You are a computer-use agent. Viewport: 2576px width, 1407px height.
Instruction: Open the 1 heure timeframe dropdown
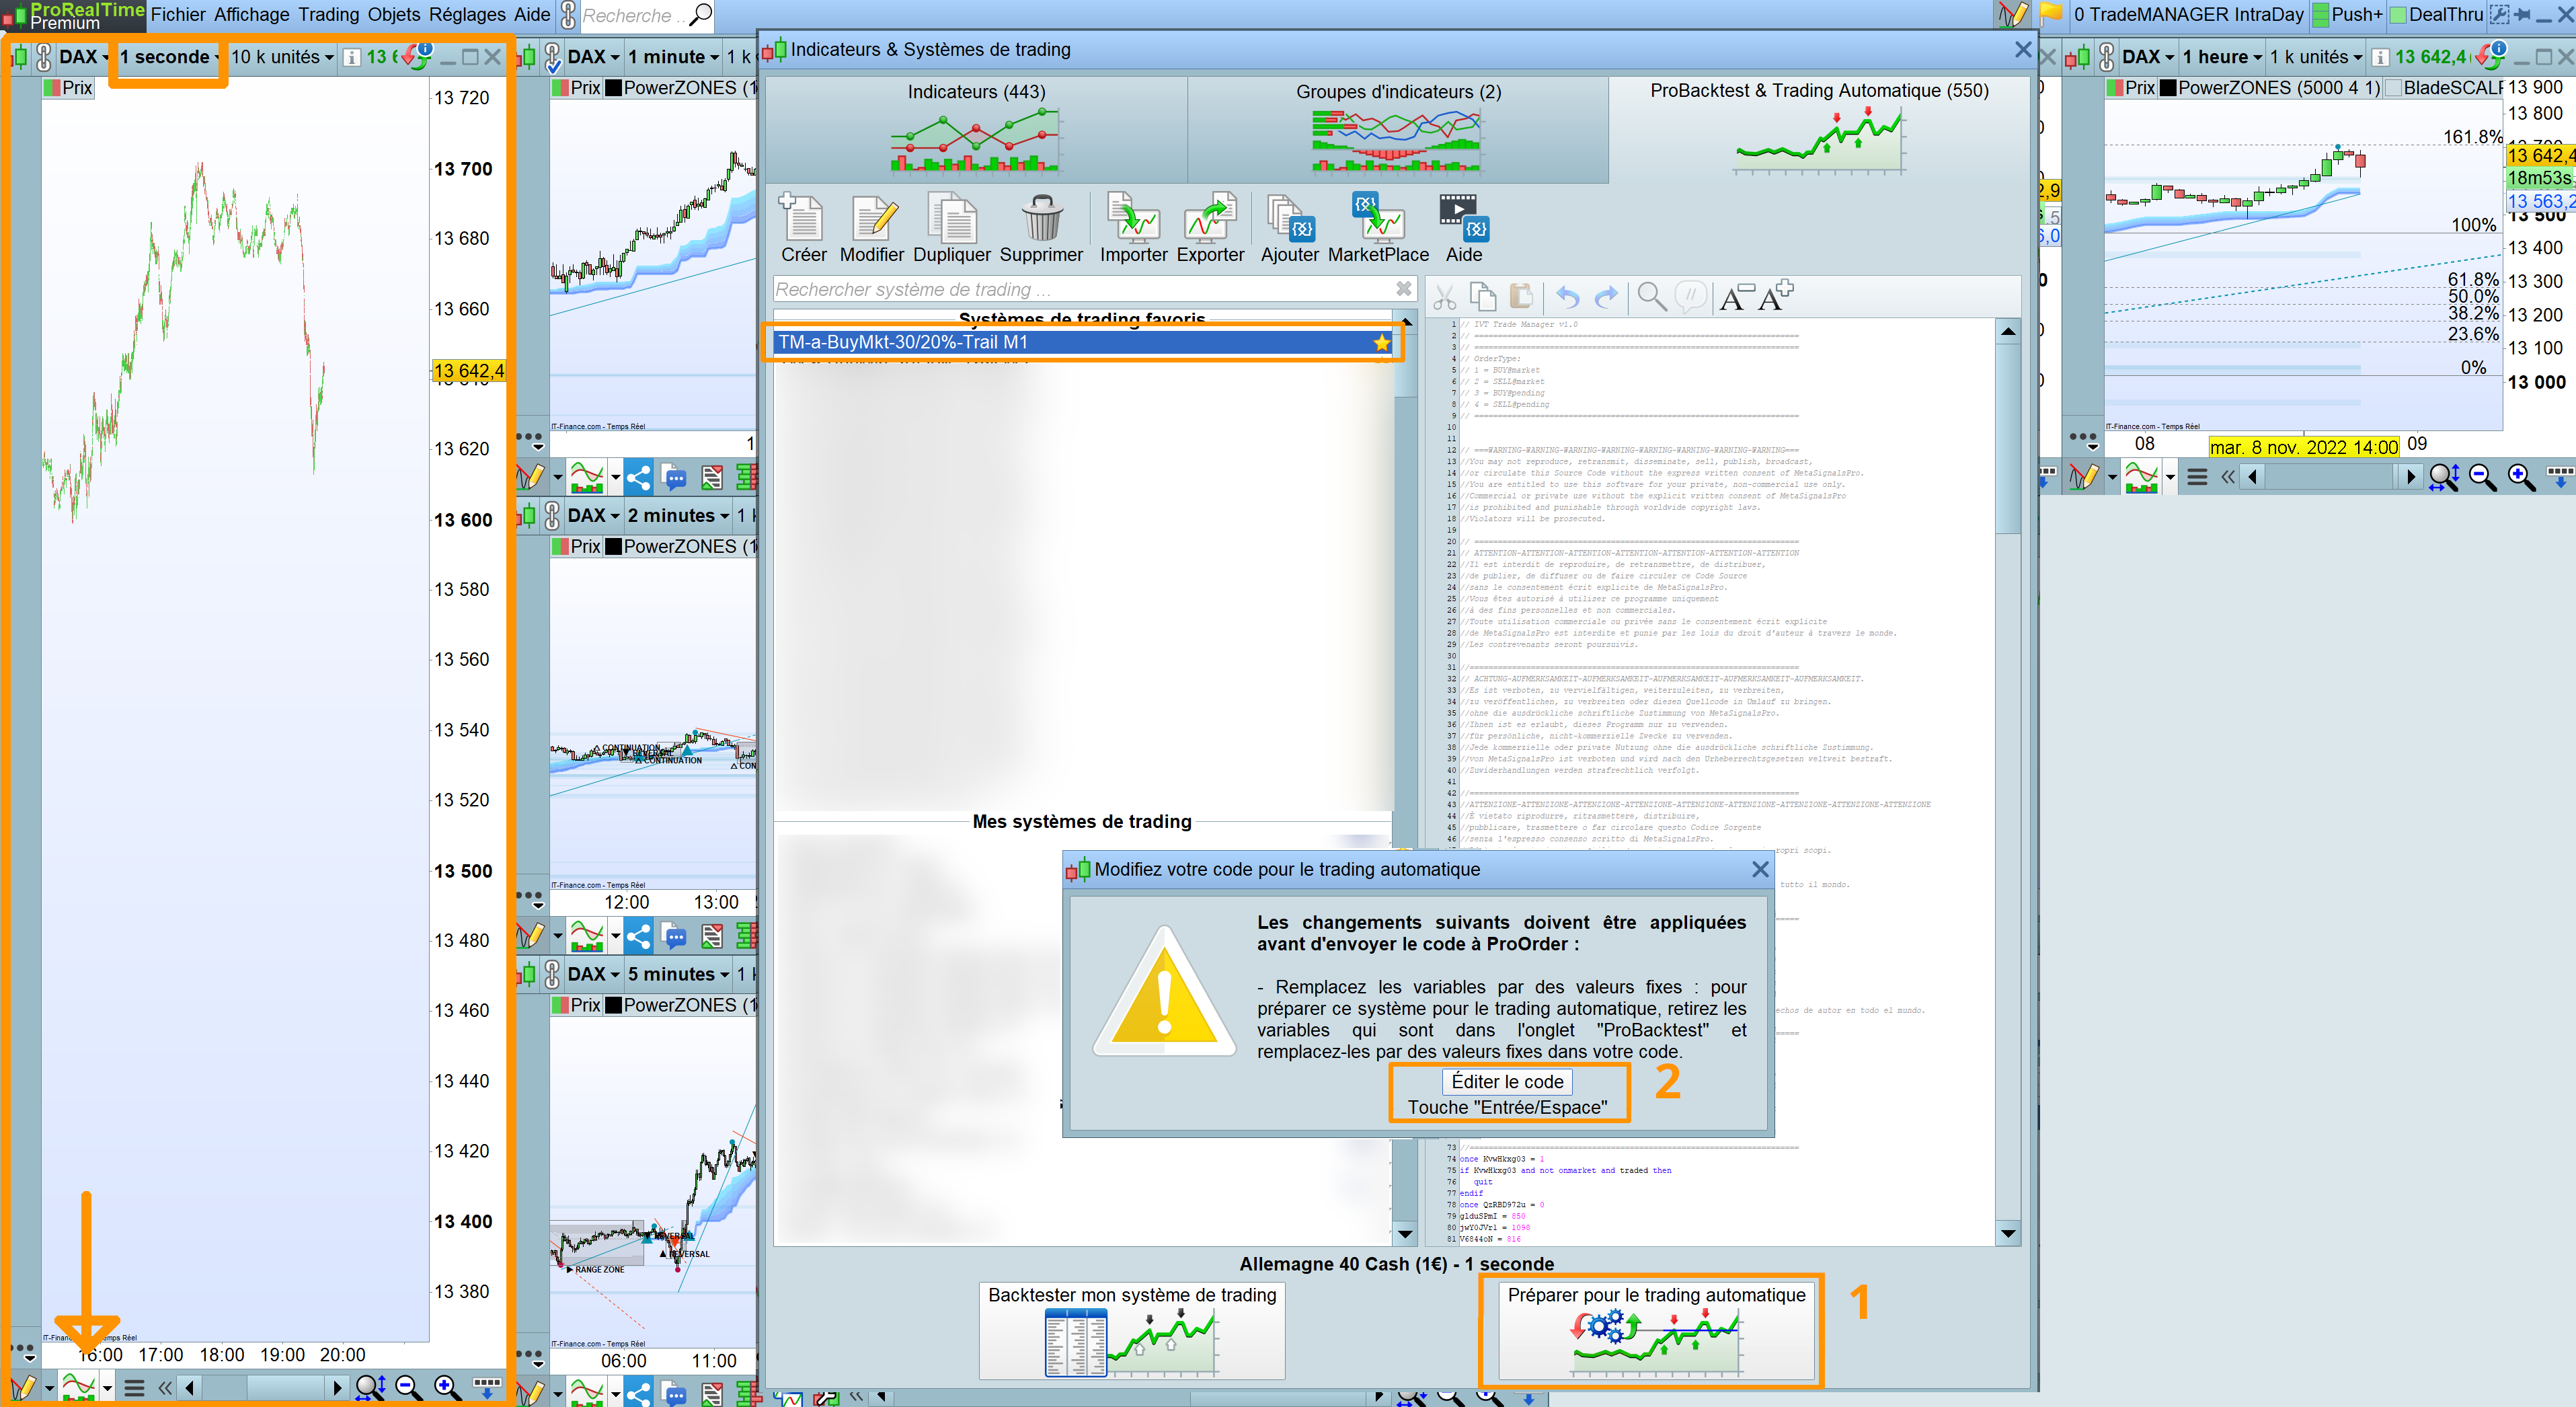(2222, 57)
